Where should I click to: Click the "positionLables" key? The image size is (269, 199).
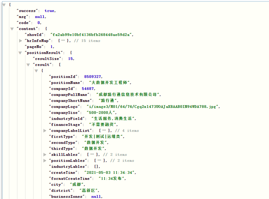point(68,161)
